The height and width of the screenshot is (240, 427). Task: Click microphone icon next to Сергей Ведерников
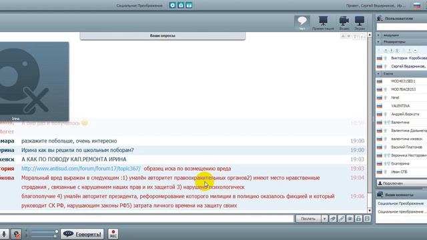pyautogui.click(x=386, y=67)
